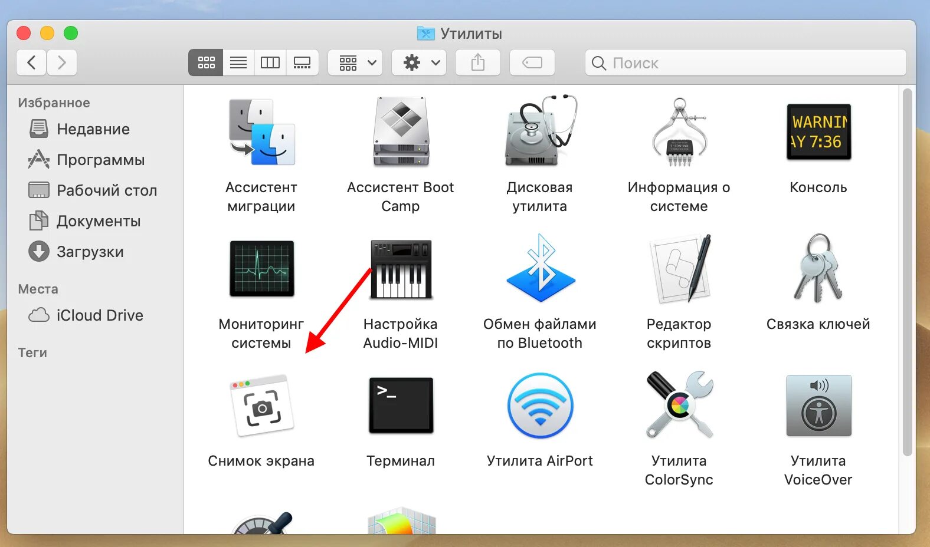Select Связка ключей keys icon
Screen dimensions: 930x547
tap(818, 268)
